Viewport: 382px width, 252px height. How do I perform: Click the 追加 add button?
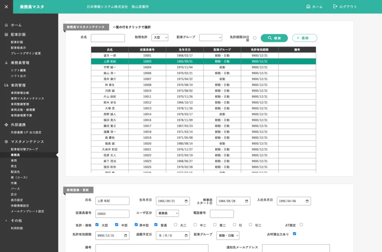coord(304,38)
